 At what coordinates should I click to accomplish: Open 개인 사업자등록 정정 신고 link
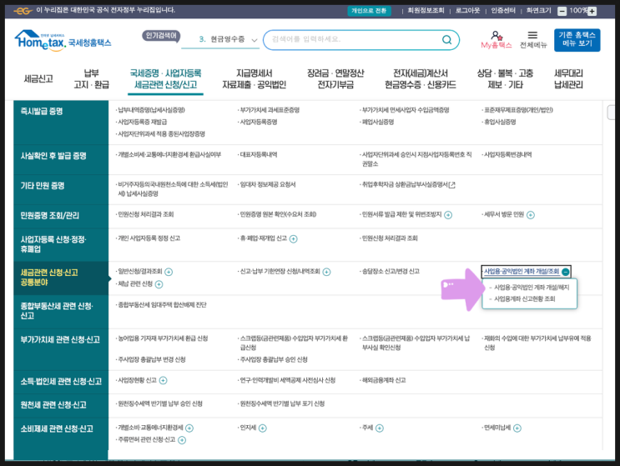tap(149, 238)
